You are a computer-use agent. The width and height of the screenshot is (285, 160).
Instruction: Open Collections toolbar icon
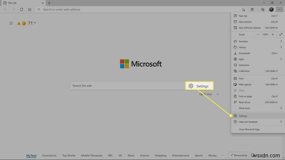pos(263,10)
